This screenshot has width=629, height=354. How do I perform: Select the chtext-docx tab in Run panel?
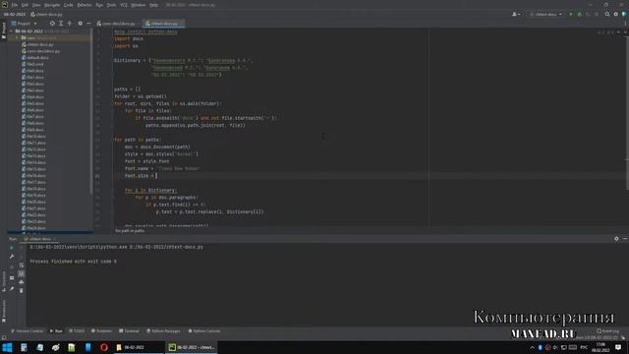click(x=40, y=239)
